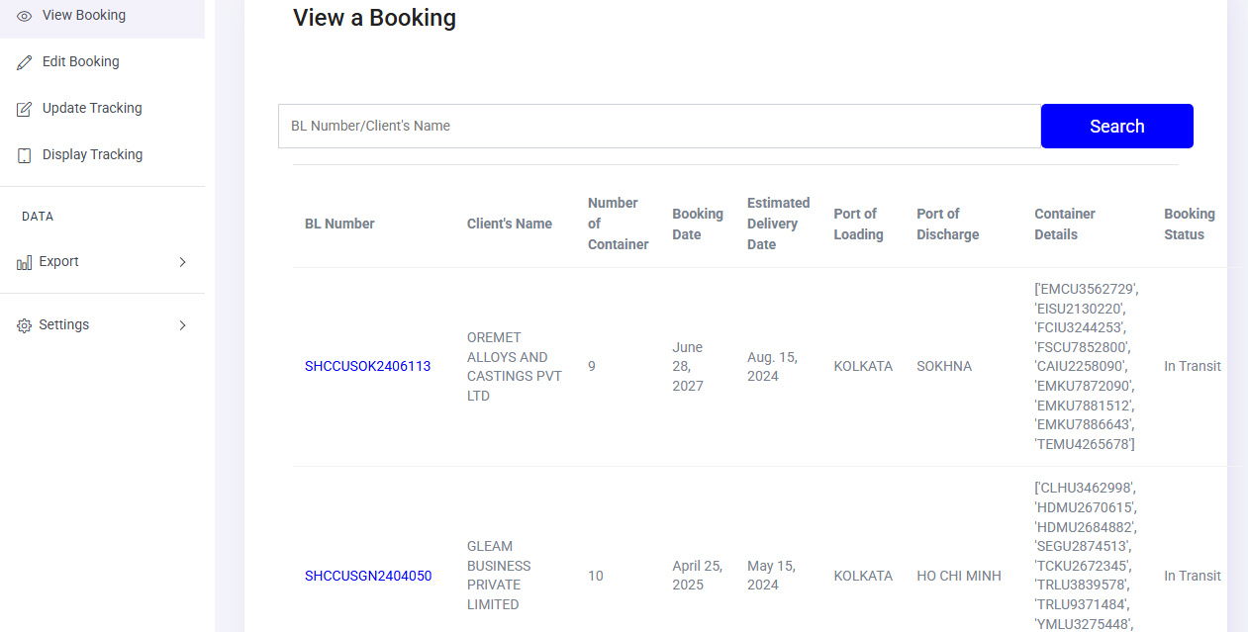This screenshot has width=1248, height=632.
Task: Click the edit-square icon beside Update Tracking
Action: tap(25, 109)
